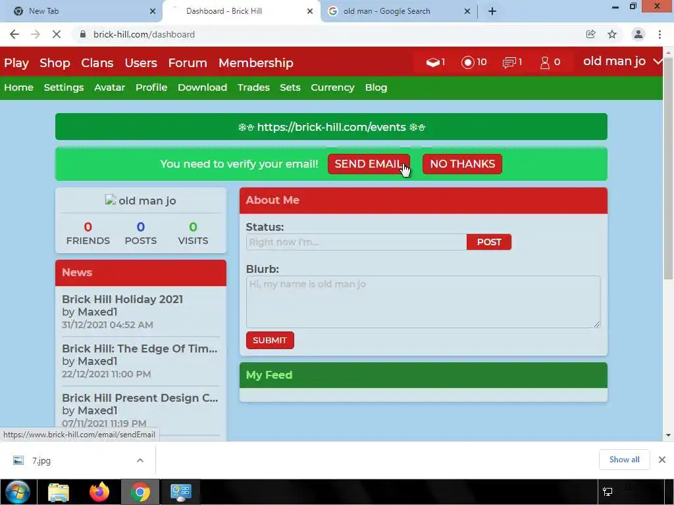Open the Blog link

coord(376,87)
